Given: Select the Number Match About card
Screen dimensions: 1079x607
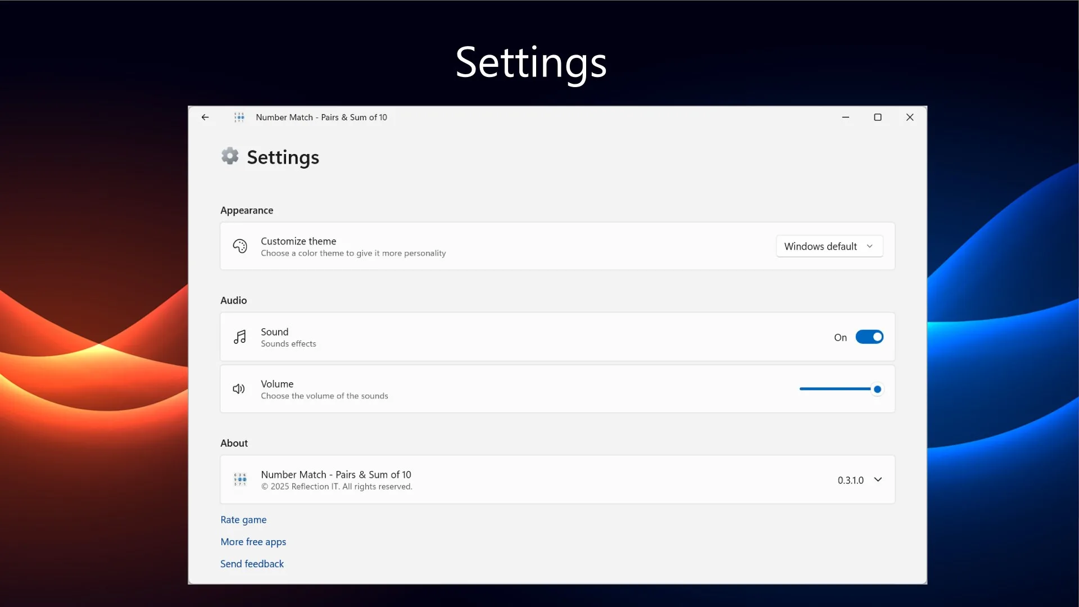Looking at the screenshot, I should tap(557, 479).
